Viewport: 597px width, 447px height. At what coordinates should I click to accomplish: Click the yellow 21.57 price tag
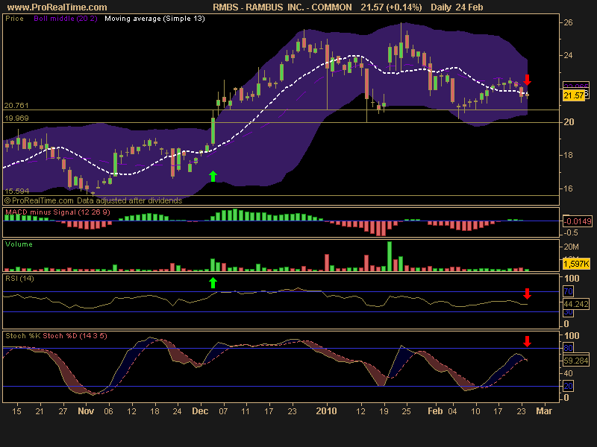[x=573, y=95]
